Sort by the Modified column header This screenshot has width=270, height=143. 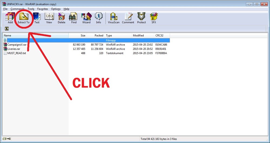pyautogui.click(x=143, y=36)
